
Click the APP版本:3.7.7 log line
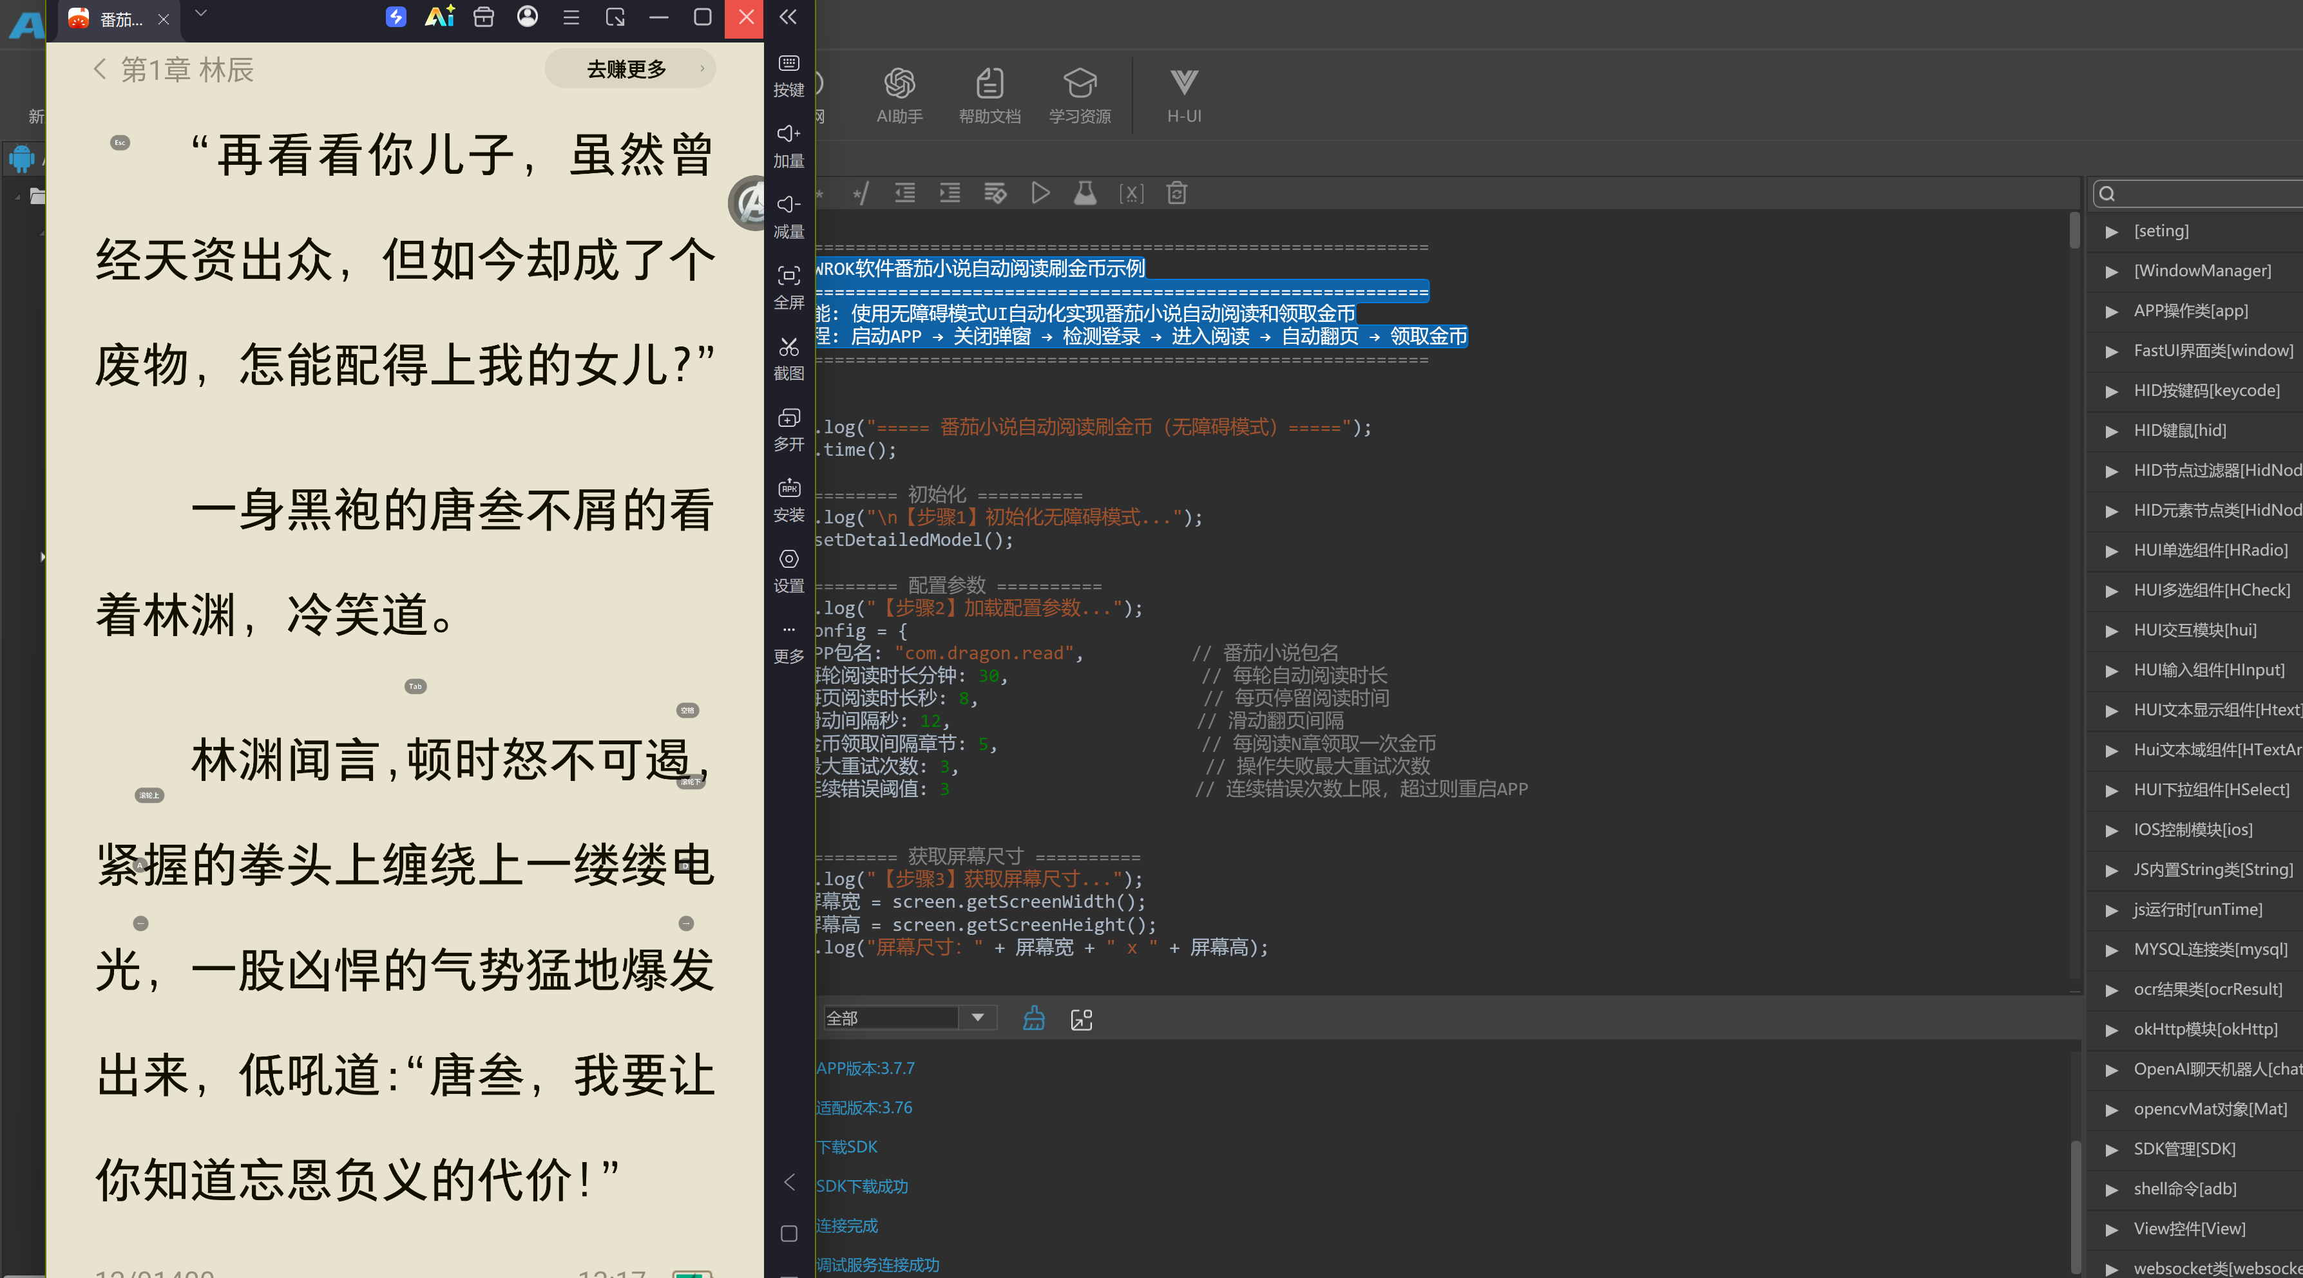(865, 1068)
